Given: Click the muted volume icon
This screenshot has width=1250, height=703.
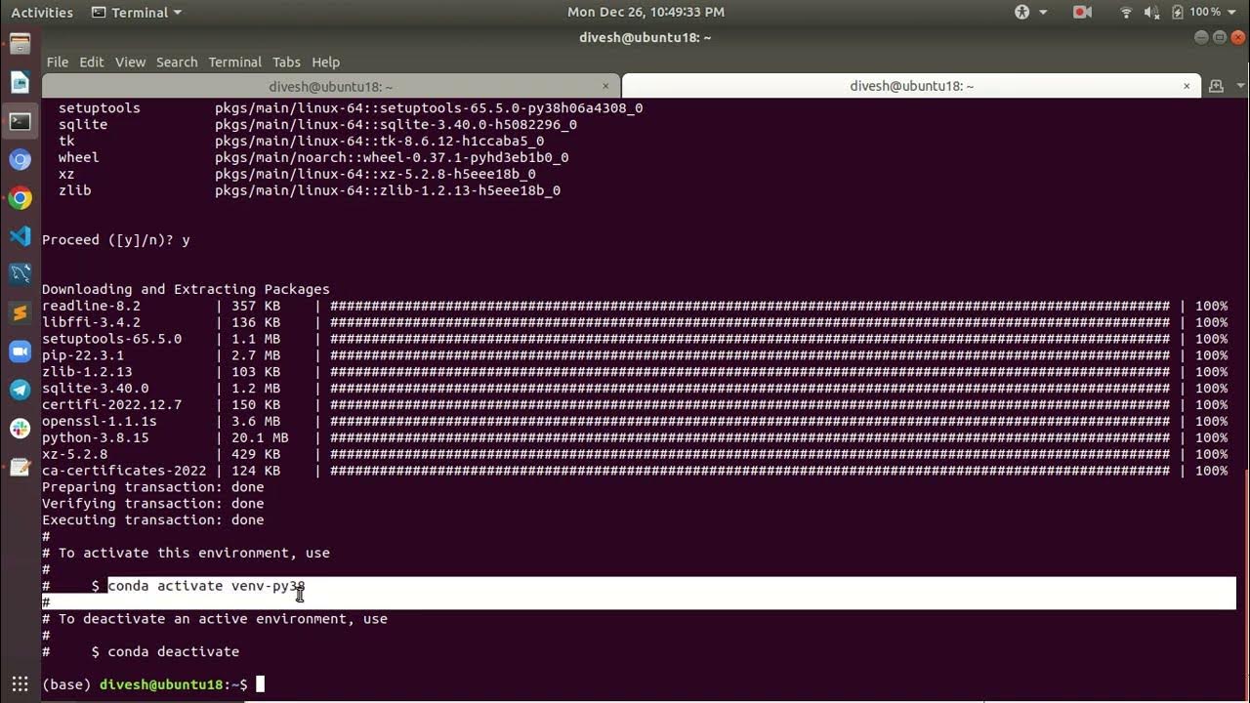Looking at the screenshot, I should point(1150,12).
